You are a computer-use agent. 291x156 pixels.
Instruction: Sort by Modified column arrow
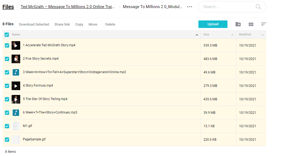(262, 35)
